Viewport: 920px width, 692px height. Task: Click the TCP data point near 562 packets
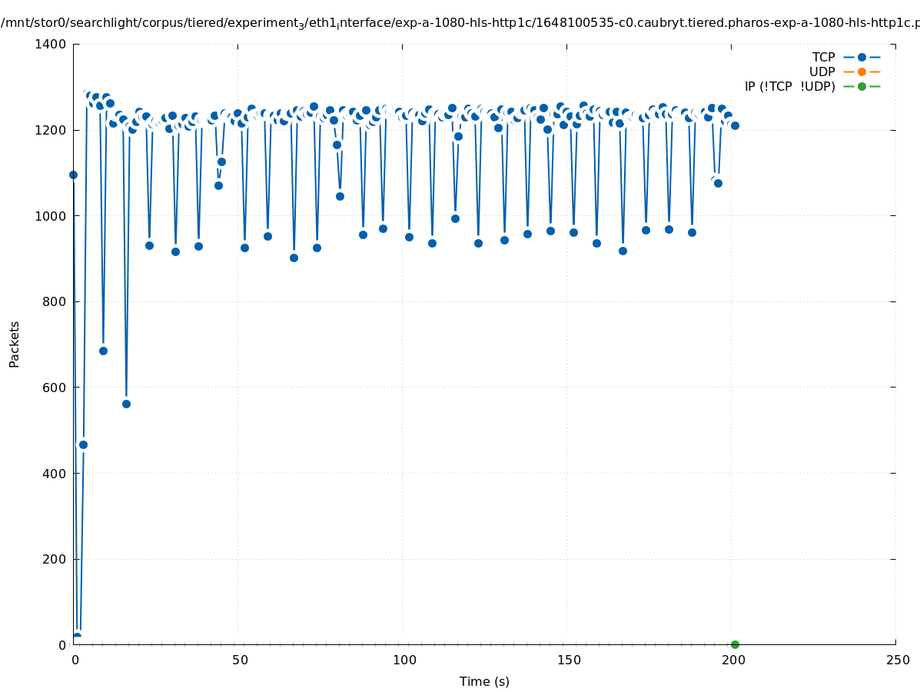(x=126, y=404)
